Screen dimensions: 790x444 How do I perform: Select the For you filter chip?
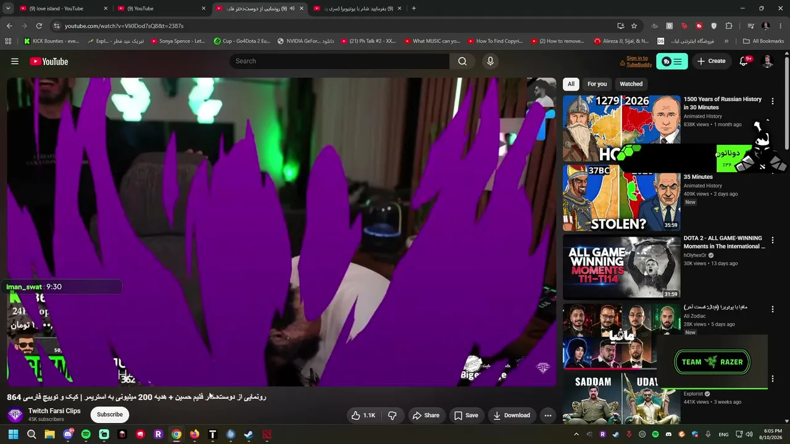(x=597, y=84)
